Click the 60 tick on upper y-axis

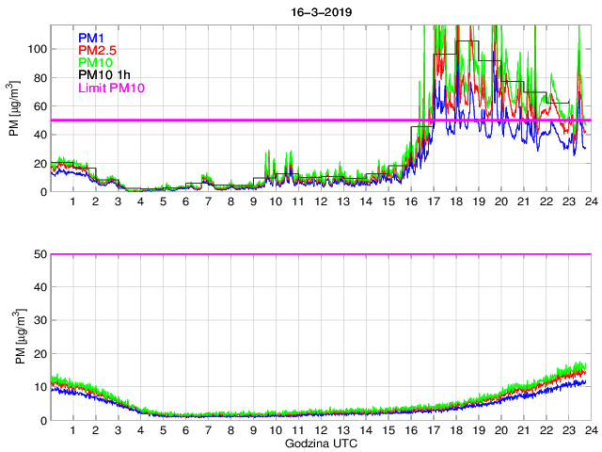click(38, 106)
